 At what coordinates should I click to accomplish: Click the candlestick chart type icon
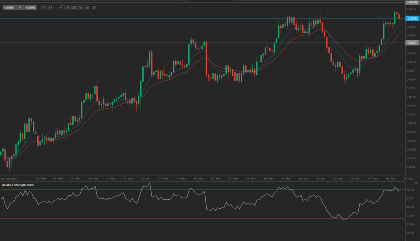[x=67, y=7]
